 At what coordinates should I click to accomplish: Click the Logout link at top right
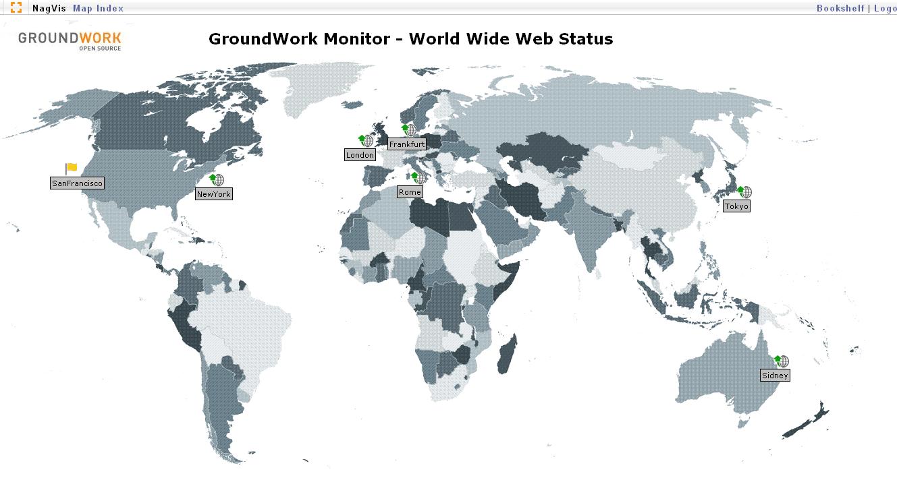click(x=885, y=9)
